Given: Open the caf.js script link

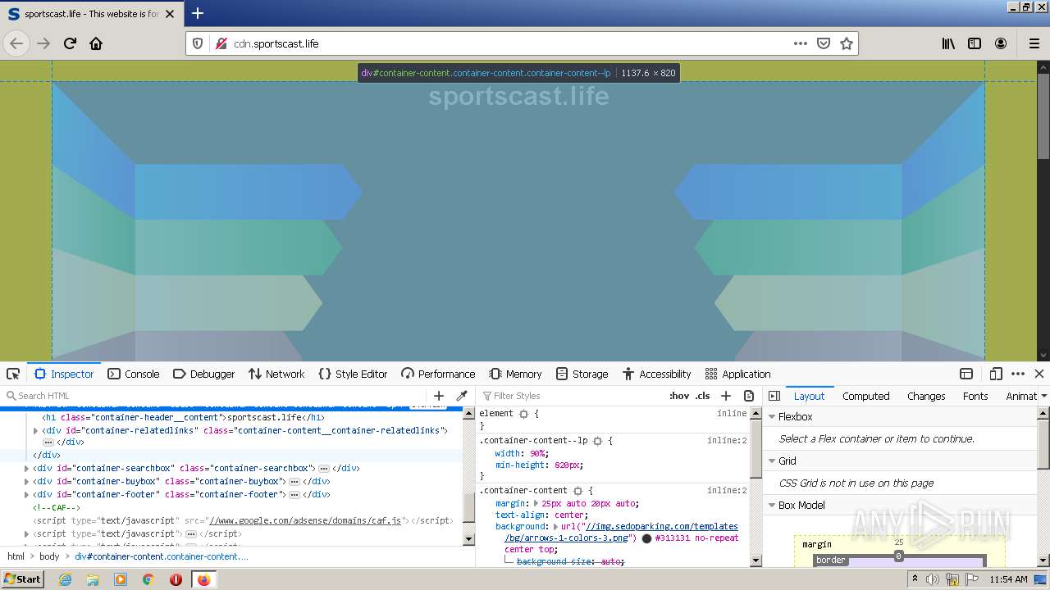Looking at the screenshot, I should [x=305, y=520].
